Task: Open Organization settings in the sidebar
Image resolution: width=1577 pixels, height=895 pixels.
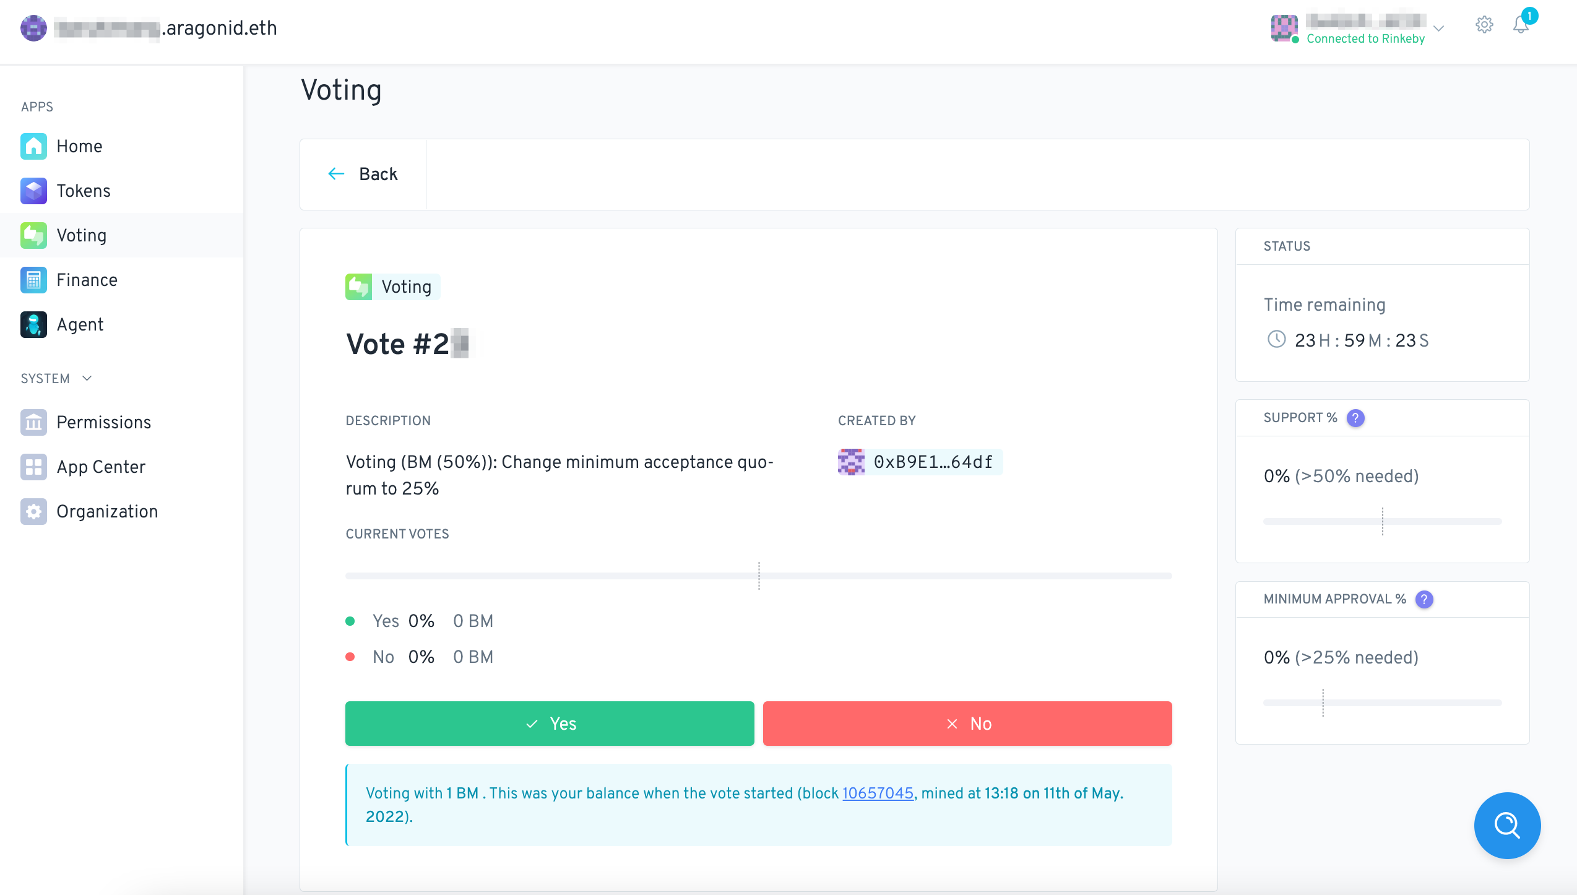Action: pyautogui.click(x=107, y=511)
